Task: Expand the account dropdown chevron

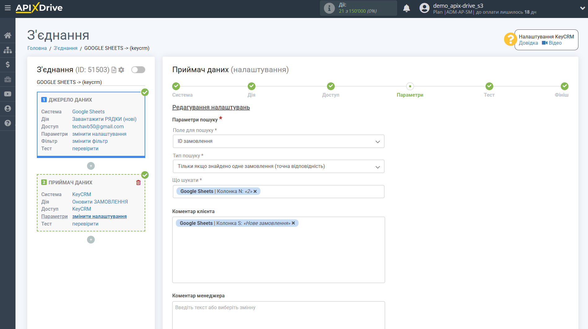Action: [582, 8]
